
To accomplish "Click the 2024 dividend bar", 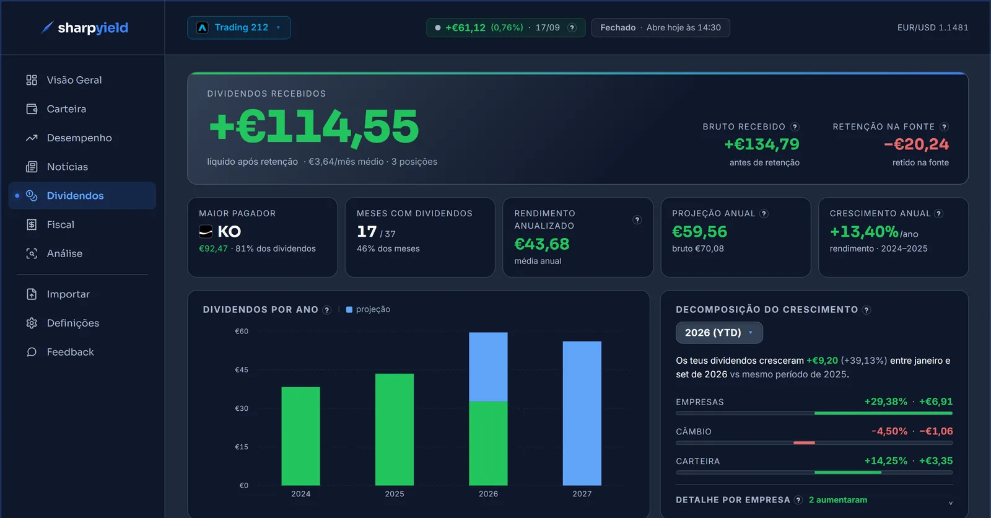I will click(x=301, y=436).
